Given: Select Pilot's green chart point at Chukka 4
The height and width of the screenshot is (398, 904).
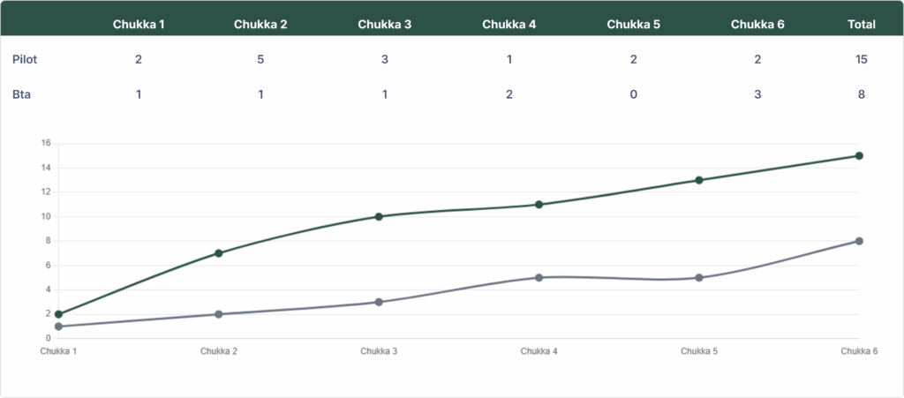Looking at the screenshot, I should (539, 205).
